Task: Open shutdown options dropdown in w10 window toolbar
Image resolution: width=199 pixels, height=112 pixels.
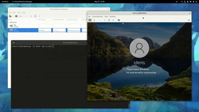Action: [113, 20]
